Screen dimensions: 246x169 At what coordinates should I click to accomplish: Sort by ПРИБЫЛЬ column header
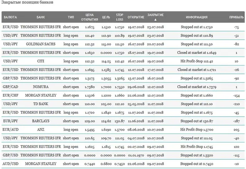(236, 17)
